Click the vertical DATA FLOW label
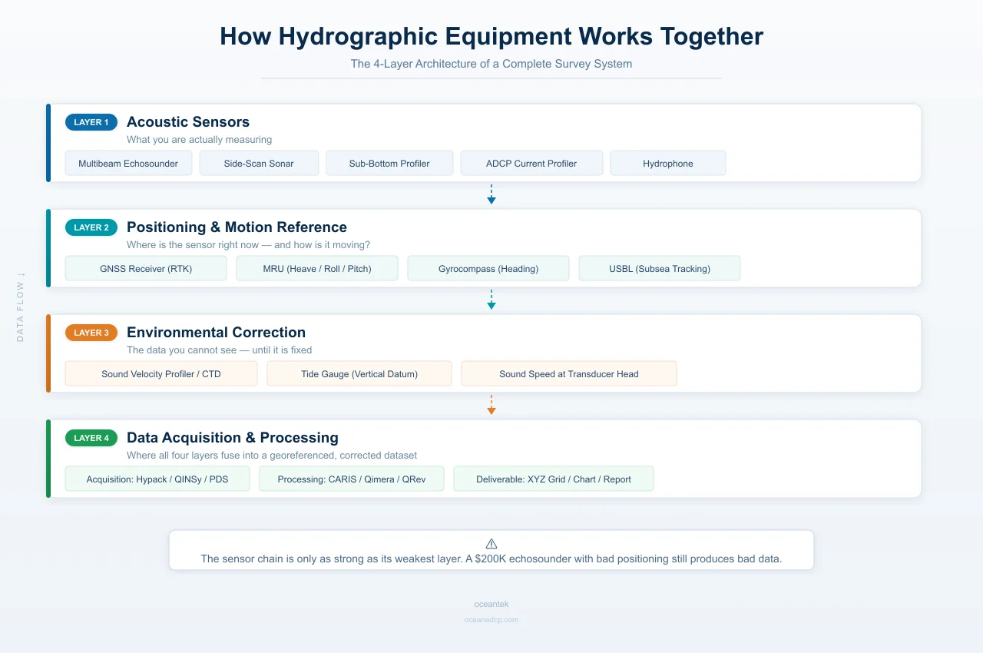 point(21,307)
